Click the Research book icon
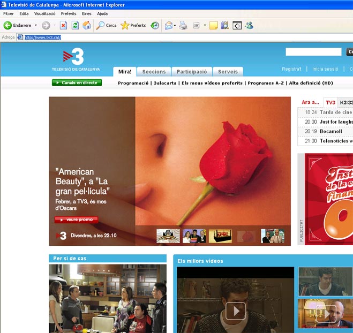Screen dimensions: 353x333 point(224,25)
